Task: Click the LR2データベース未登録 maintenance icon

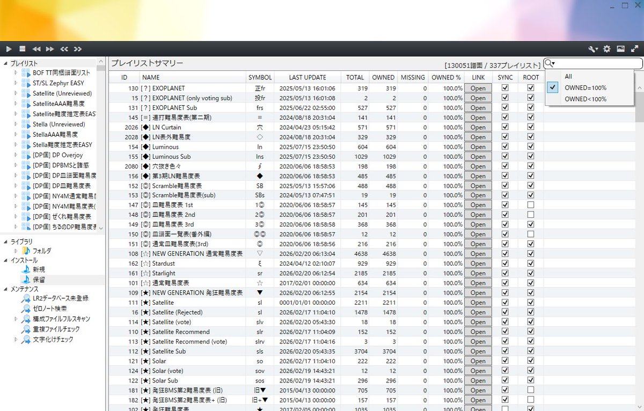Action: click(x=26, y=298)
